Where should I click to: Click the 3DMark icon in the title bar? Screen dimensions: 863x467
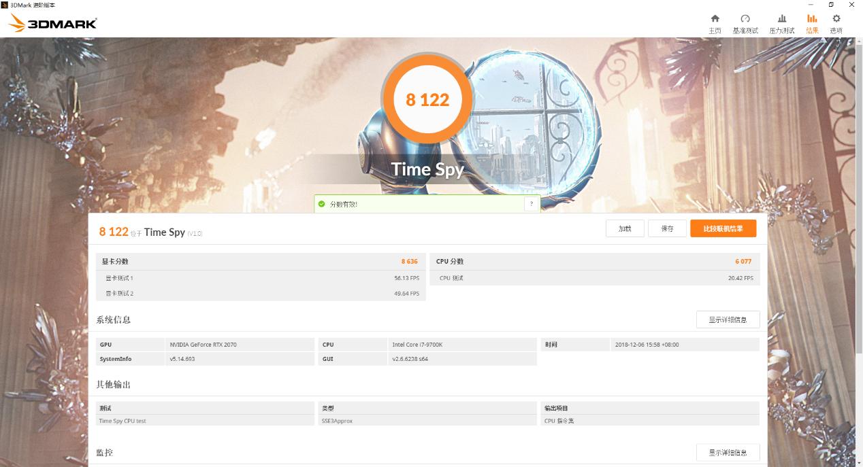[5, 5]
